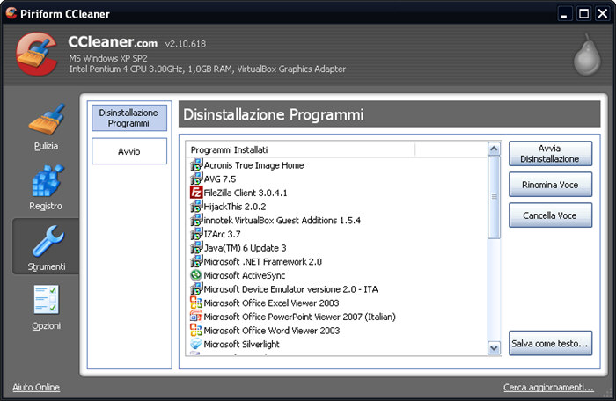Click Cerca aggiornamenti link
This screenshot has width=616, height=401.
(x=548, y=387)
